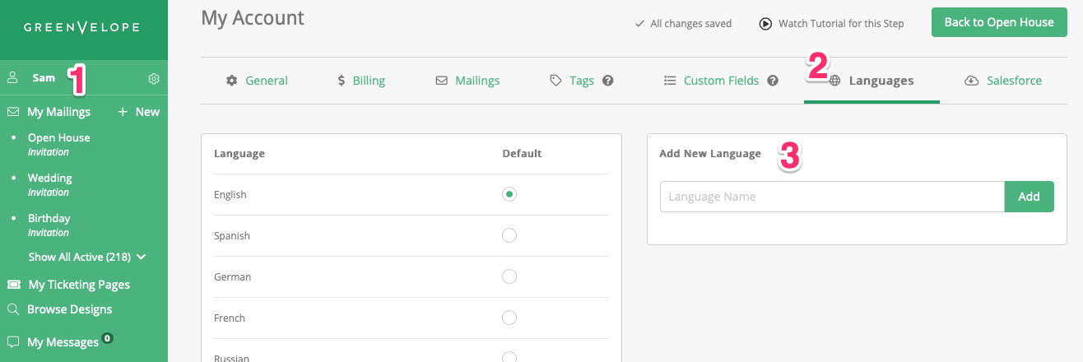Expand Show All Active (218) list
Viewport: 1083px width, 362px height.
(x=87, y=257)
